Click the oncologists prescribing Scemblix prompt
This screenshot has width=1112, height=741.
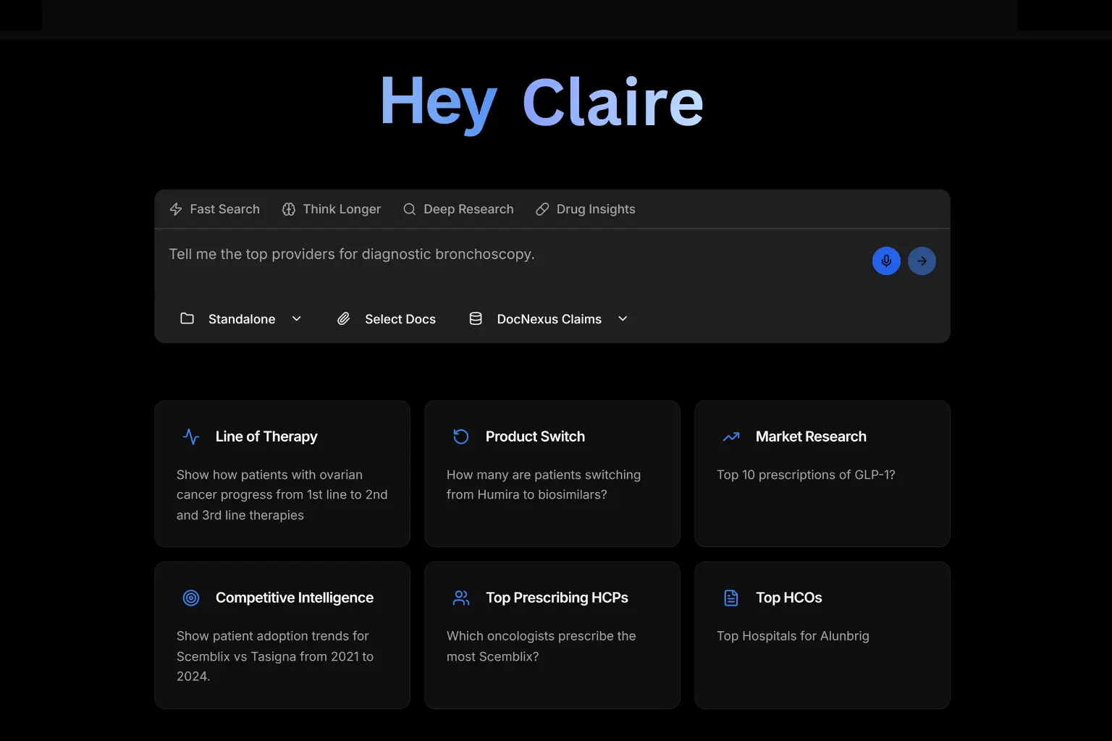[x=542, y=646]
